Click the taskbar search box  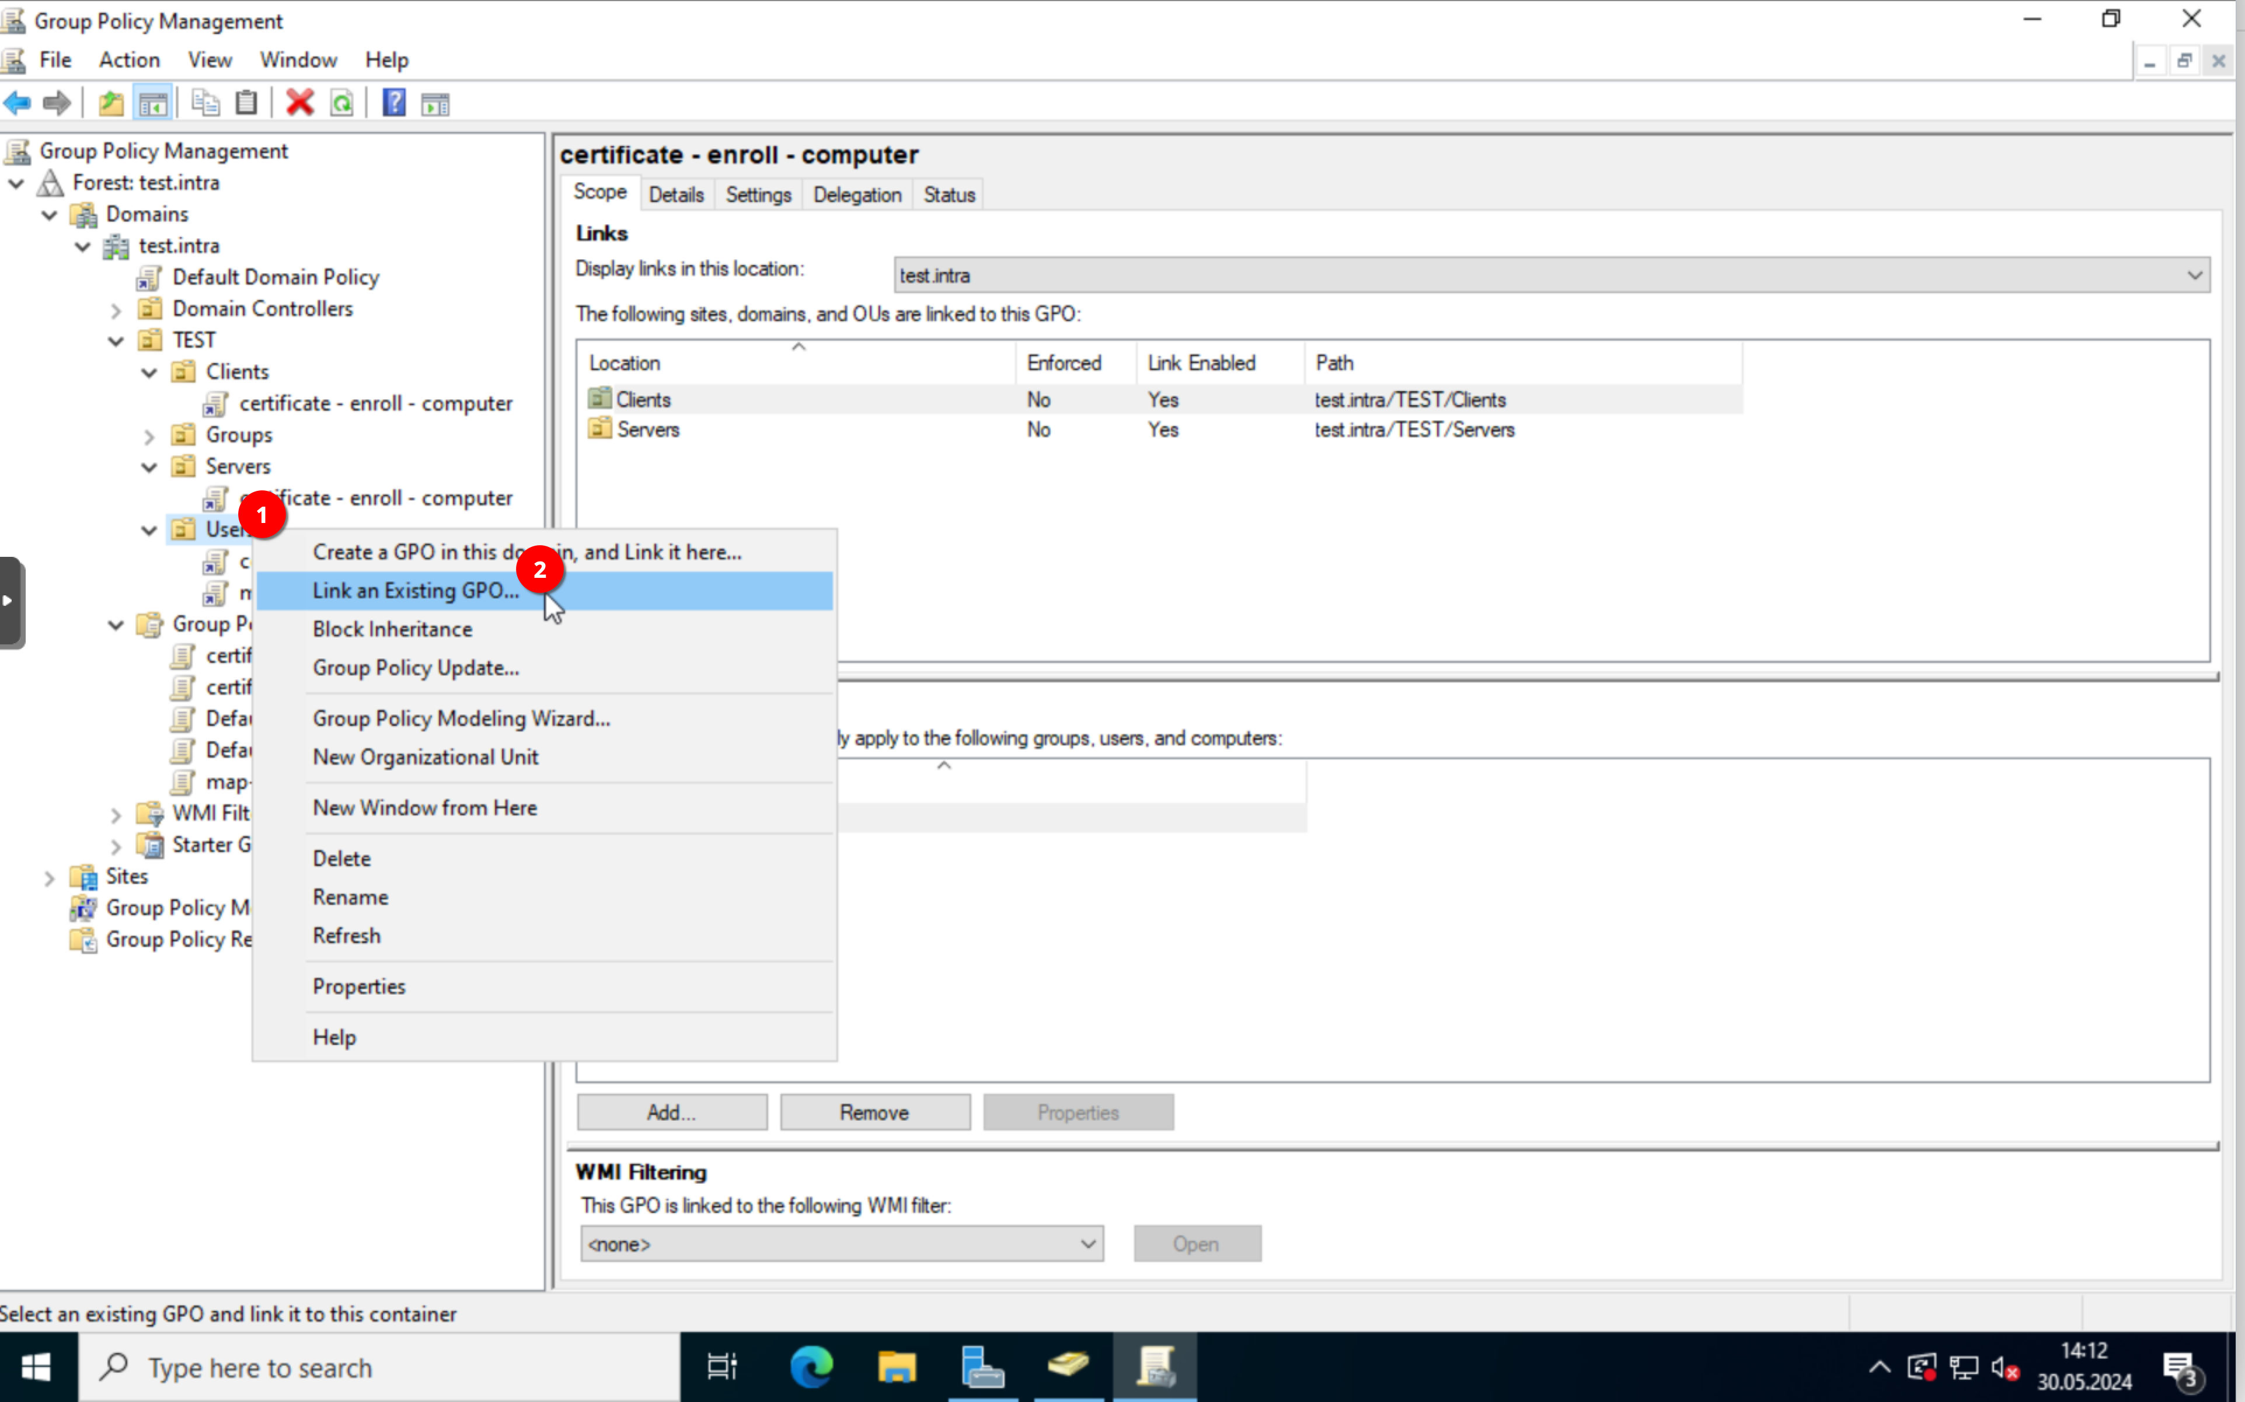point(379,1367)
